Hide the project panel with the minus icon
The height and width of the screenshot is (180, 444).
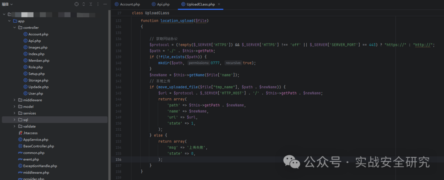click(x=105, y=4)
